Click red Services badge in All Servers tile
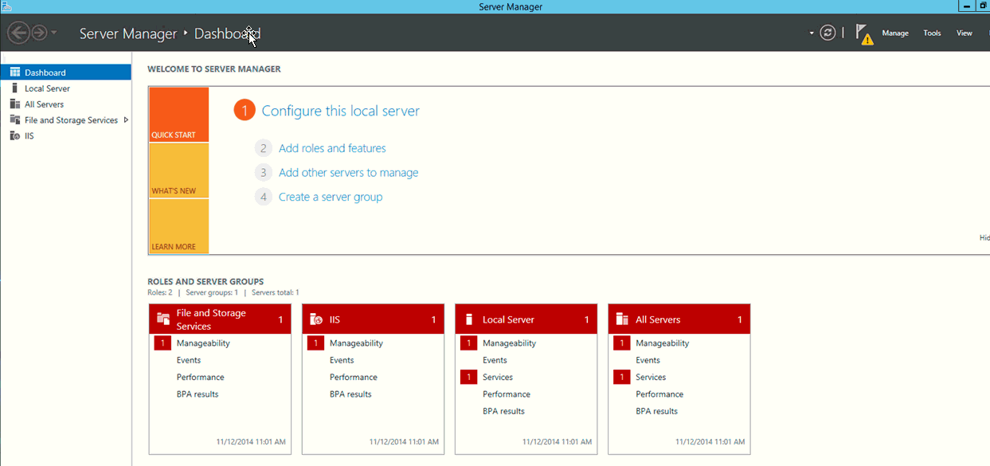 pos(621,378)
